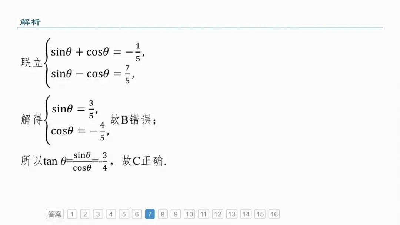This screenshot has height=225, width=400.
Task: Go to question 8
Action: point(163,214)
